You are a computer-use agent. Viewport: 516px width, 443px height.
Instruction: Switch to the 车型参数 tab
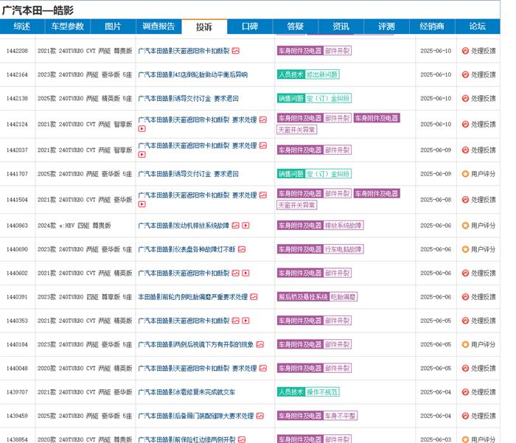coord(68,27)
